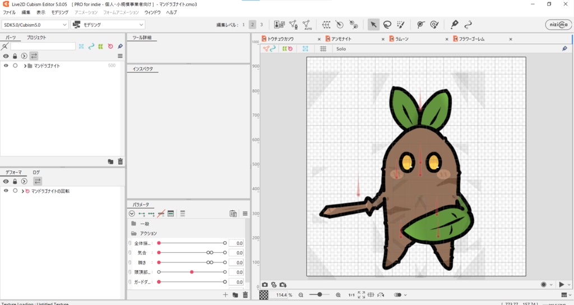The height and width of the screenshot is (305, 574).
Task: Click delete keys parameter icon
Action: point(161,214)
